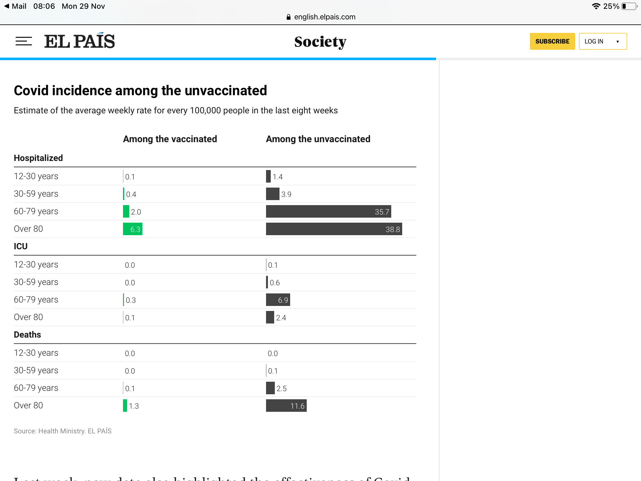Click the chart title Covid incidence heading
The height and width of the screenshot is (481, 641).
(x=141, y=91)
